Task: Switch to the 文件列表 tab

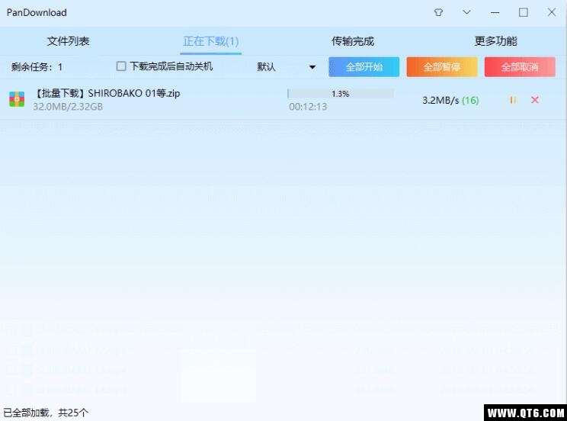Action: point(68,41)
